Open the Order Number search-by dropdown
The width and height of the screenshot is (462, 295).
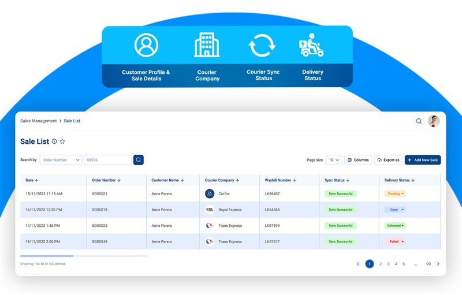click(61, 160)
